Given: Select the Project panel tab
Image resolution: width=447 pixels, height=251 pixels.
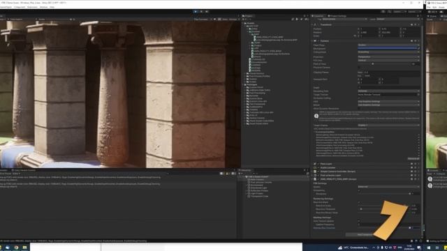Looking at the screenshot, I should [248, 16].
